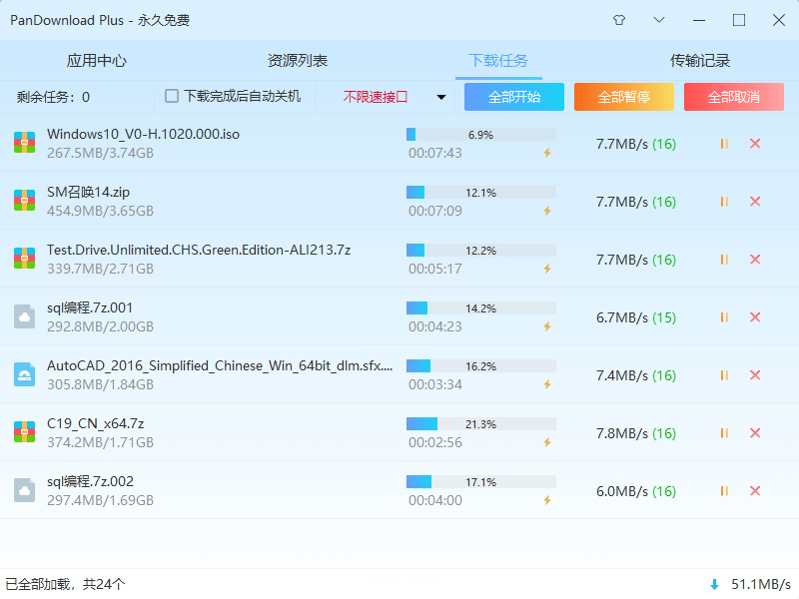Screen dimensions: 799x599
Task: Pause the Windows10_V0-H.1020.000.iso download
Action: pyautogui.click(x=724, y=144)
